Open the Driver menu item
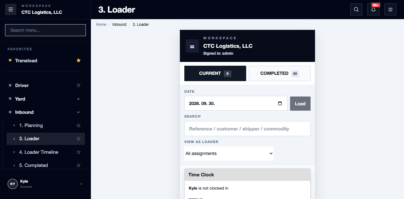The height and width of the screenshot is (199, 404). pos(22,85)
